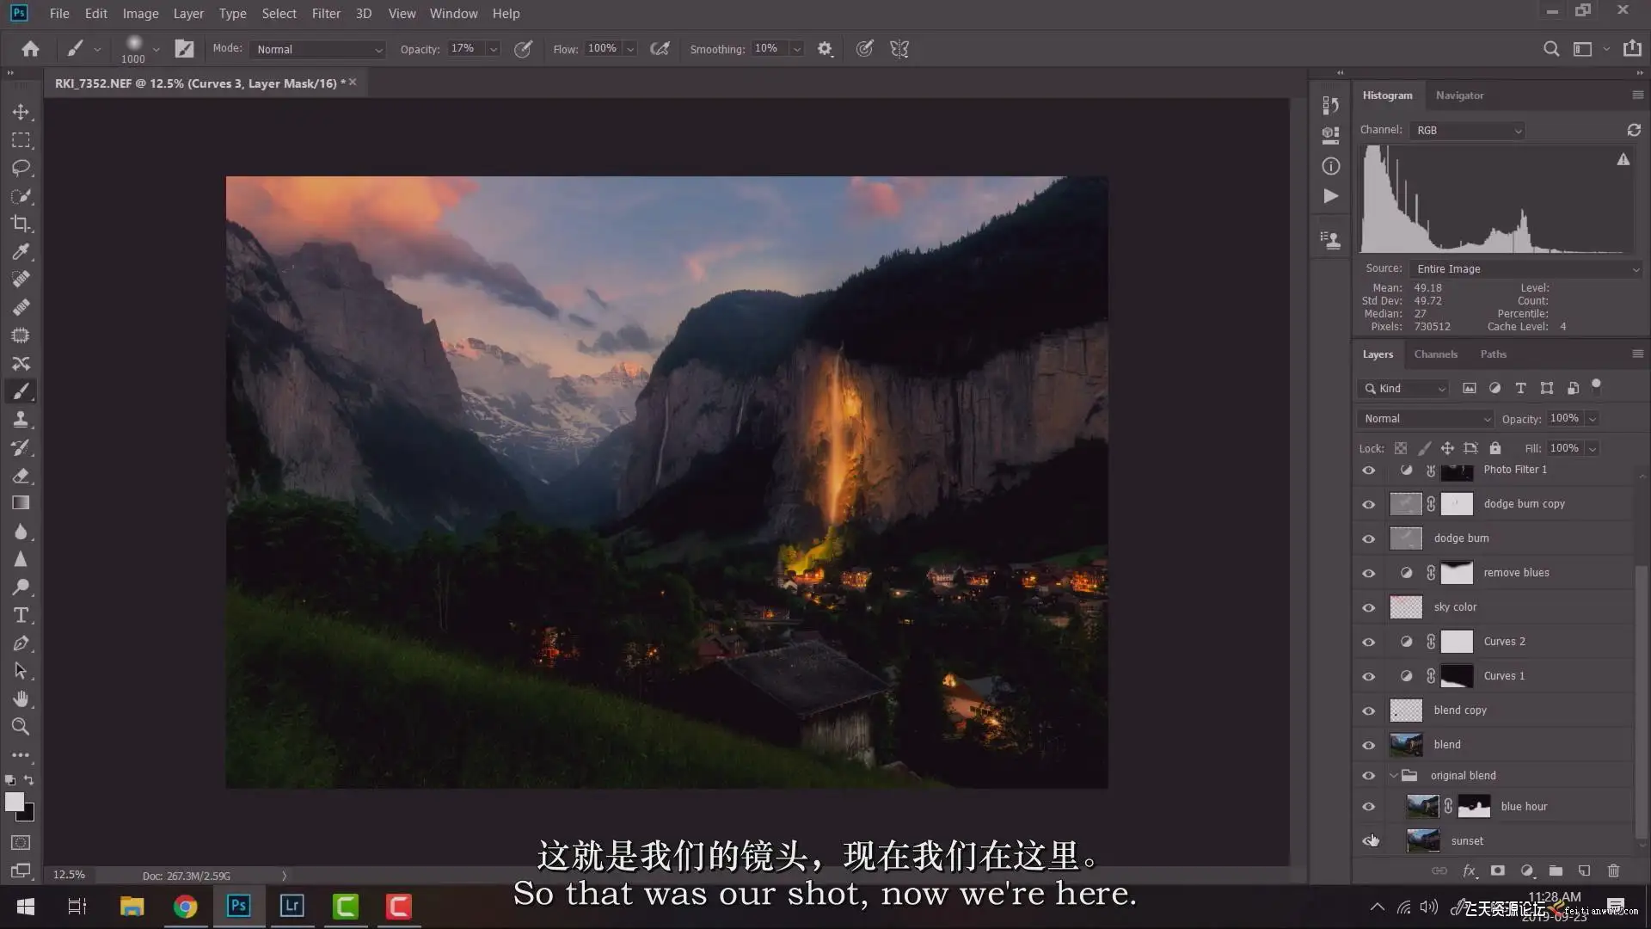1651x929 pixels.
Task: Select the Zoom tool
Action: click(x=21, y=727)
